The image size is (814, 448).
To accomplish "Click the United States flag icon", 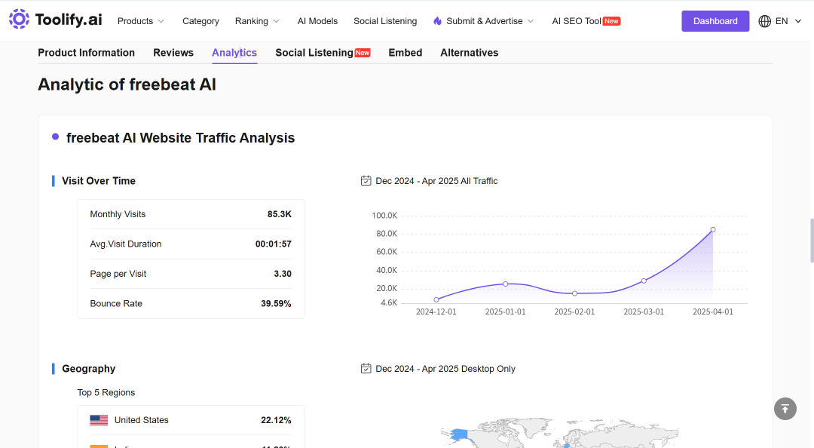I will (99, 420).
